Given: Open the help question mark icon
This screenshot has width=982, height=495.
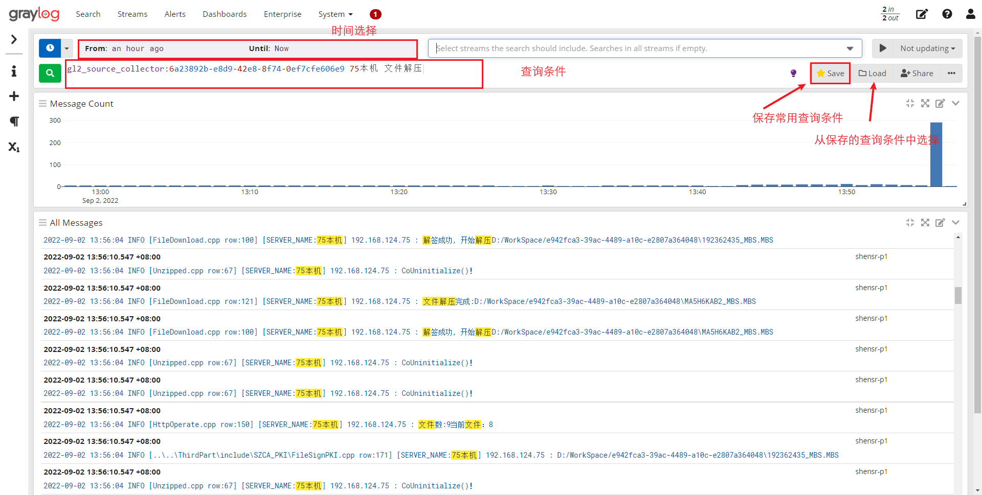Looking at the screenshot, I should [947, 14].
